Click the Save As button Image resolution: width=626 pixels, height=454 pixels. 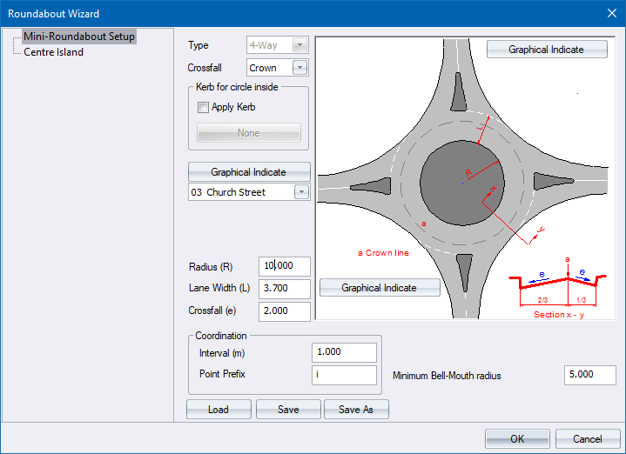pos(356,410)
